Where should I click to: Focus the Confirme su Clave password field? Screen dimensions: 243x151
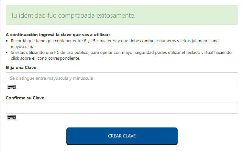122,108
